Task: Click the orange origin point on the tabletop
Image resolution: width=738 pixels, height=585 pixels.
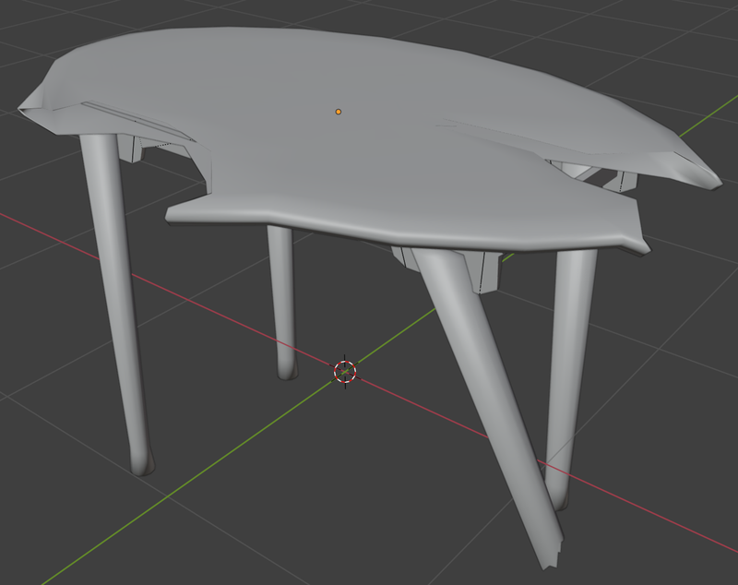Action: pyautogui.click(x=339, y=112)
